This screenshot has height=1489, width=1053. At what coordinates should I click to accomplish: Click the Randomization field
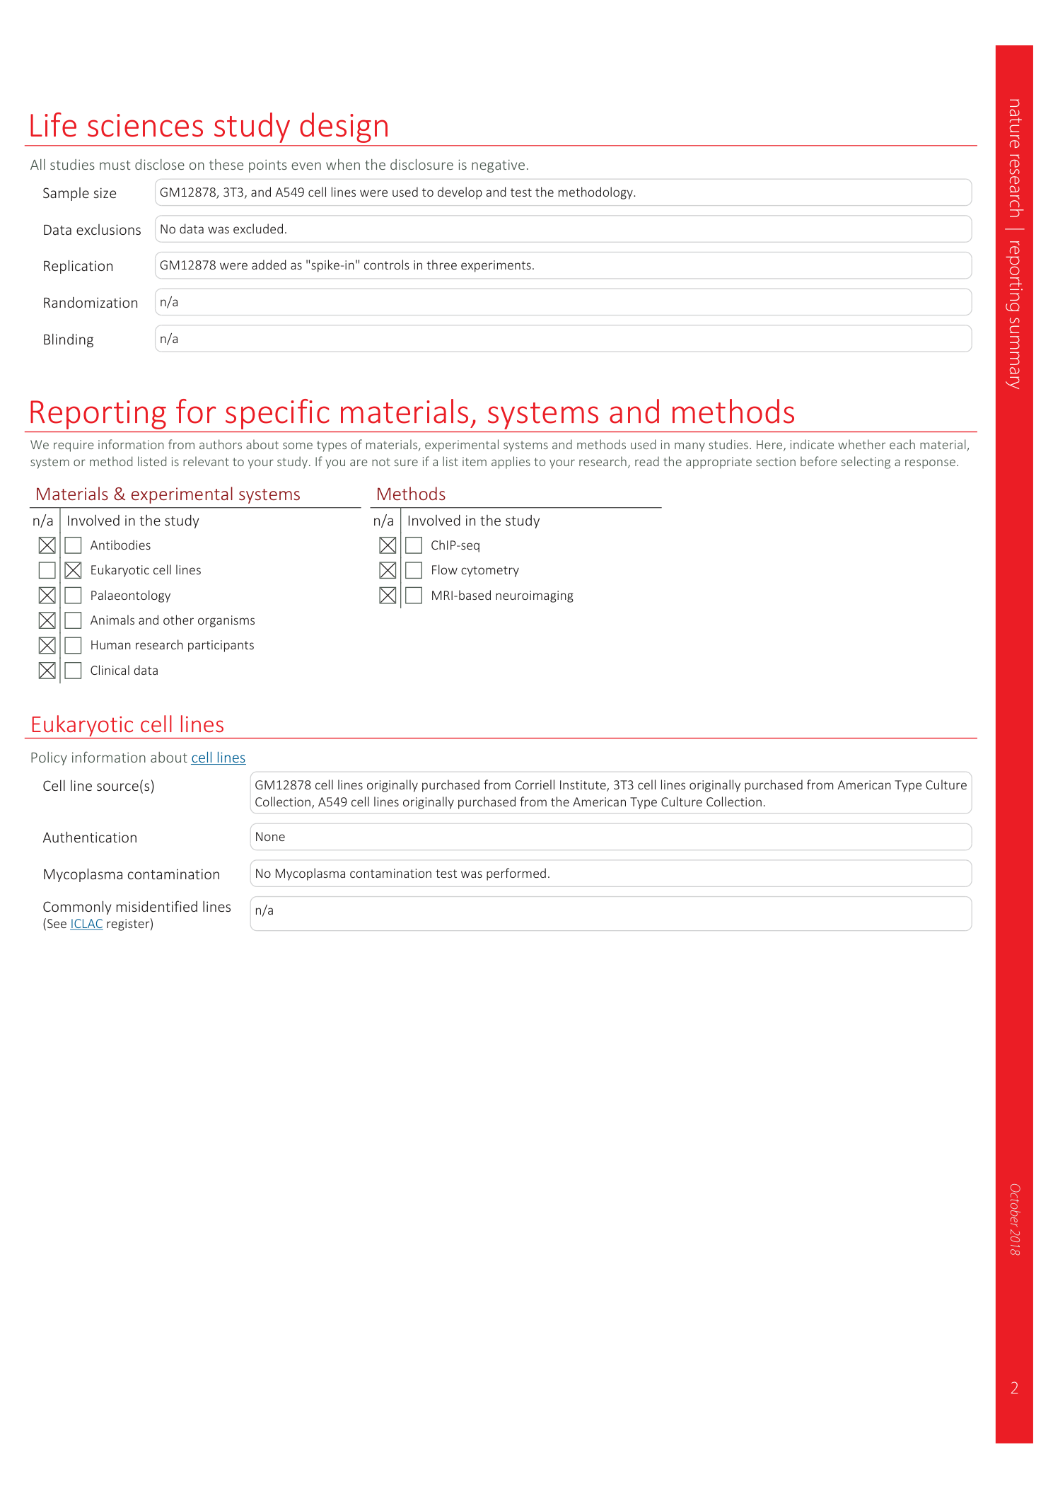(x=563, y=302)
